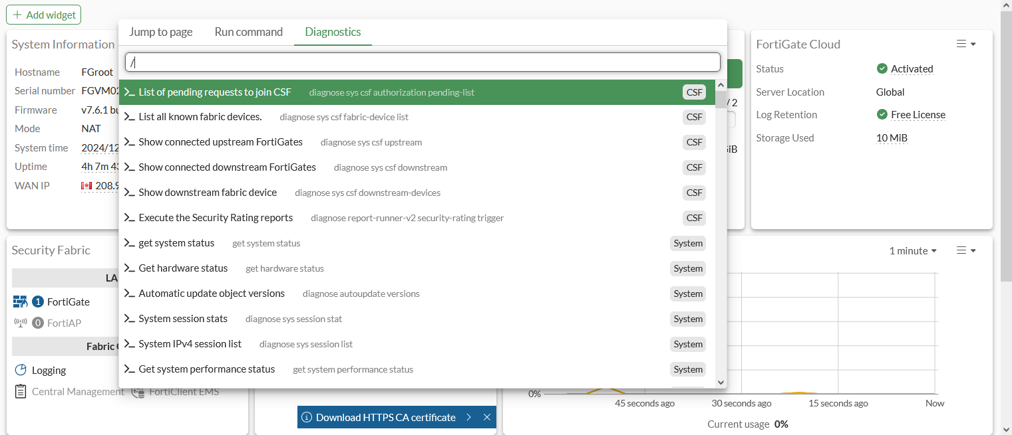Click the green check icon beside Activated
This screenshot has height=435, width=1012.
click(x=882, y=68)
